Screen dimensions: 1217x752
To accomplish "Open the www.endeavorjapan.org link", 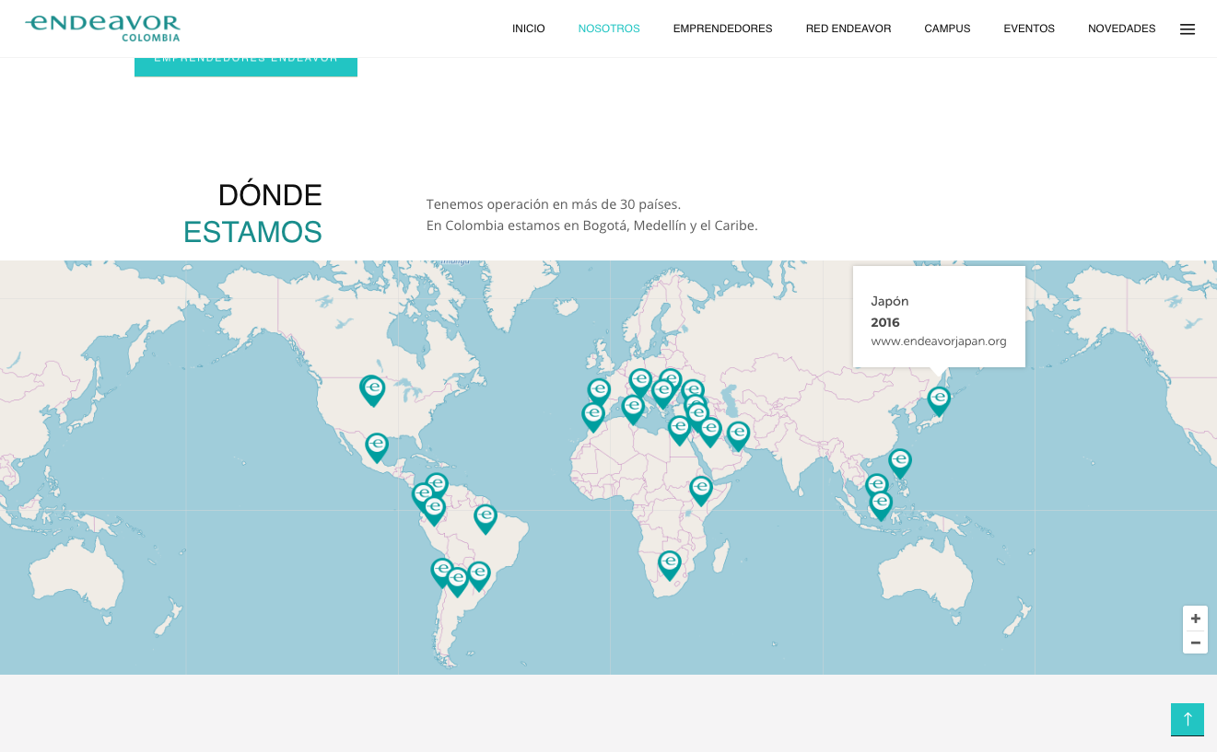I will (x=938, y=341).
